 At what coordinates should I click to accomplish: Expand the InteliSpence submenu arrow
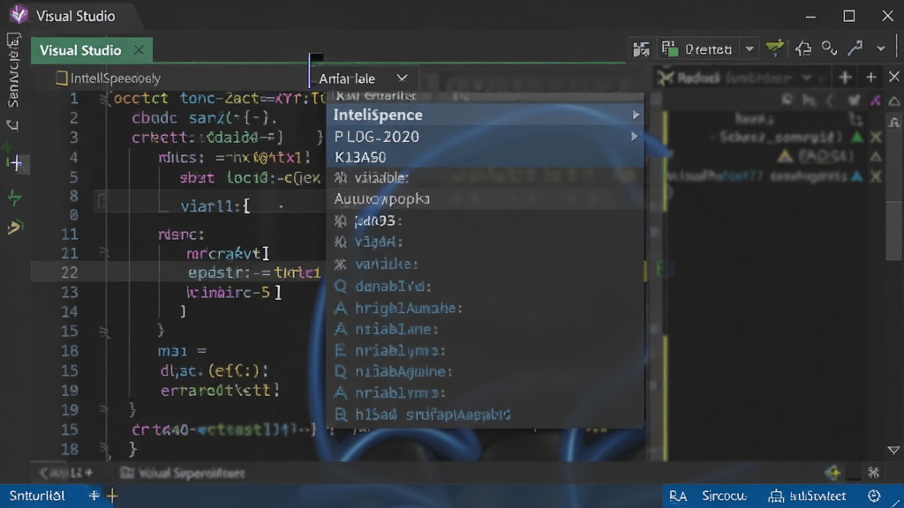(x=636, y=116)
